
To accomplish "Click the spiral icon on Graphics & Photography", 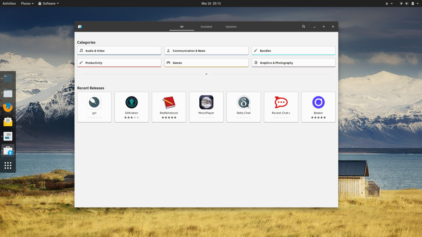I will click(256, 63).
